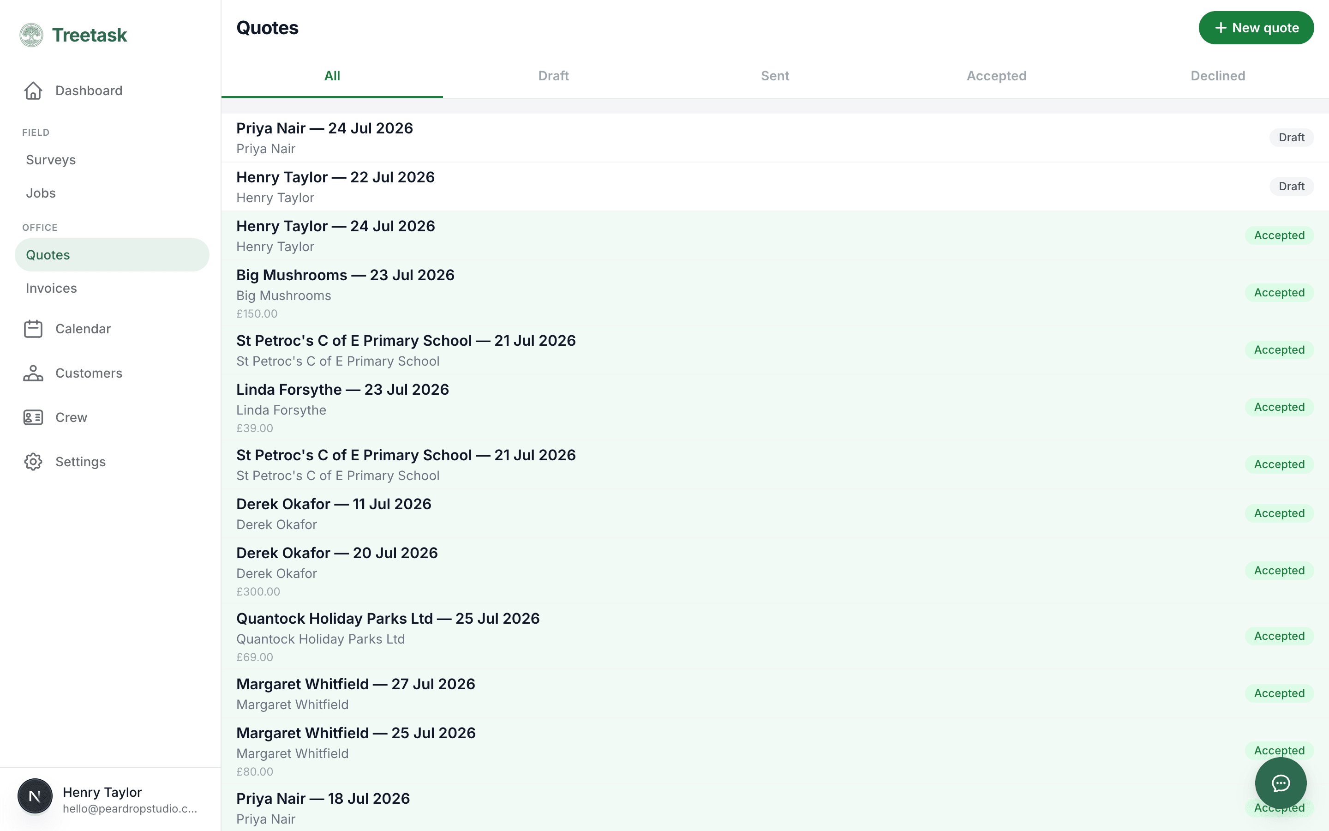This screenshot has width=1329, height=831.
Task: Select the Customers people icon
Action: 33,373
